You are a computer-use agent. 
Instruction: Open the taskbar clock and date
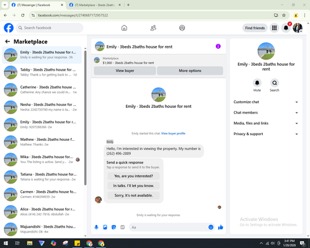tap(289, 243)
